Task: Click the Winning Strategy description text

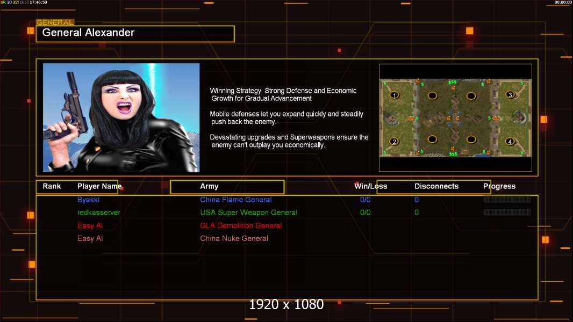Action: tap(283, 94)
